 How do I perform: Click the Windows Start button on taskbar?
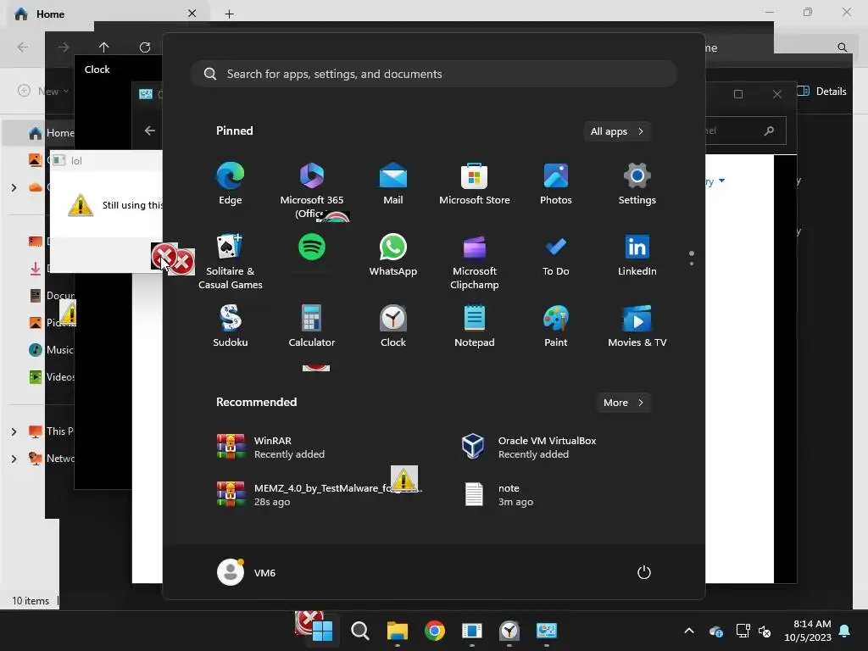[x=322, y=631]
